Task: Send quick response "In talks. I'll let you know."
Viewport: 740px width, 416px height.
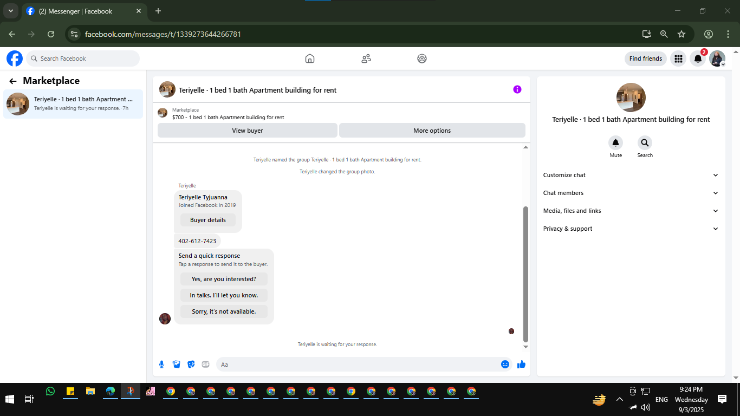Action: click(224, 295)
